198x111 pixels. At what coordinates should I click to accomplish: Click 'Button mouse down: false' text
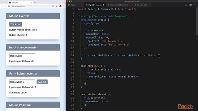23,30
